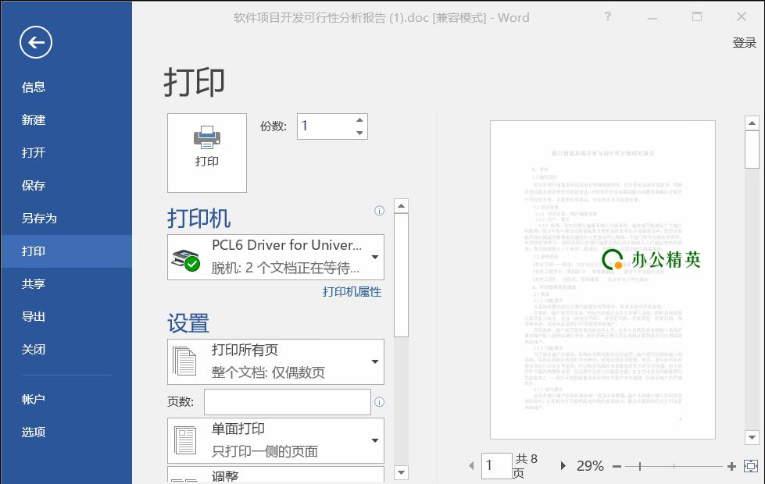Click the back arrow to leave Print view
The image size is (765, 484).
point(35,42)
